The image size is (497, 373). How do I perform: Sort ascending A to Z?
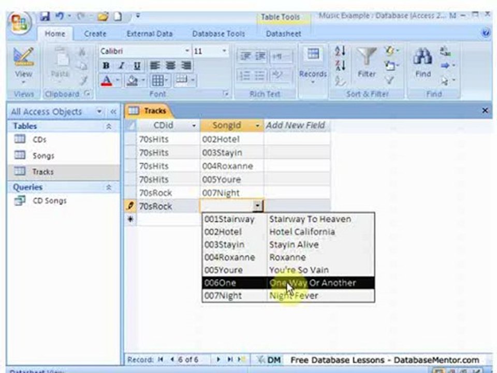pyautogui.click(x=340, y=51)
